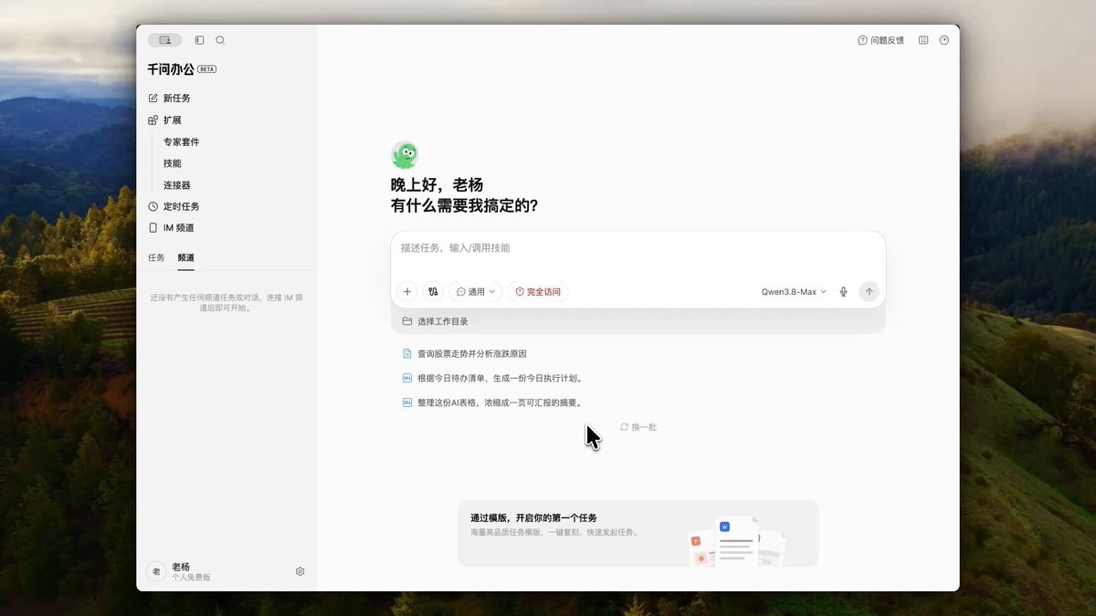Click the 老 user avatar
This screenshot has height=616, width=1096.
[x=155, y=571]
